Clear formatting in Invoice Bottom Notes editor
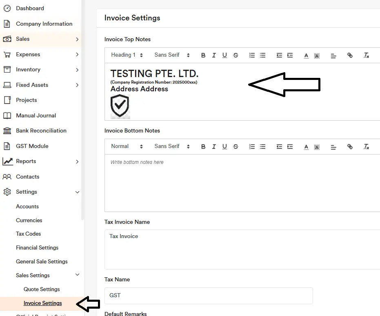 (366, 147)
